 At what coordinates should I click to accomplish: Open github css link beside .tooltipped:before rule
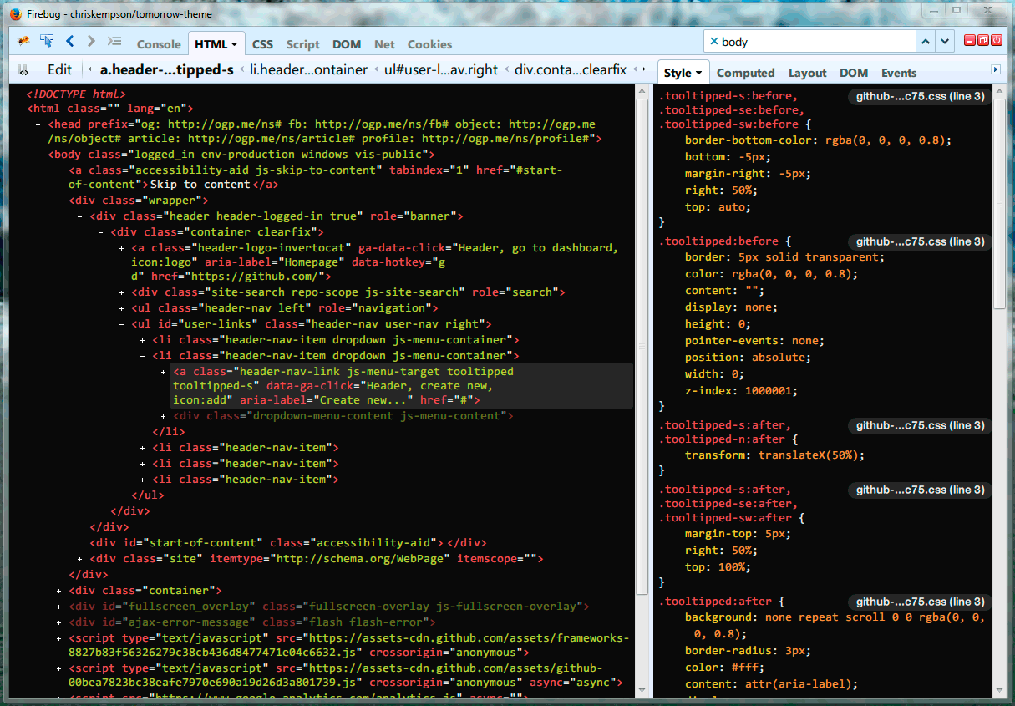pos(920,241)
